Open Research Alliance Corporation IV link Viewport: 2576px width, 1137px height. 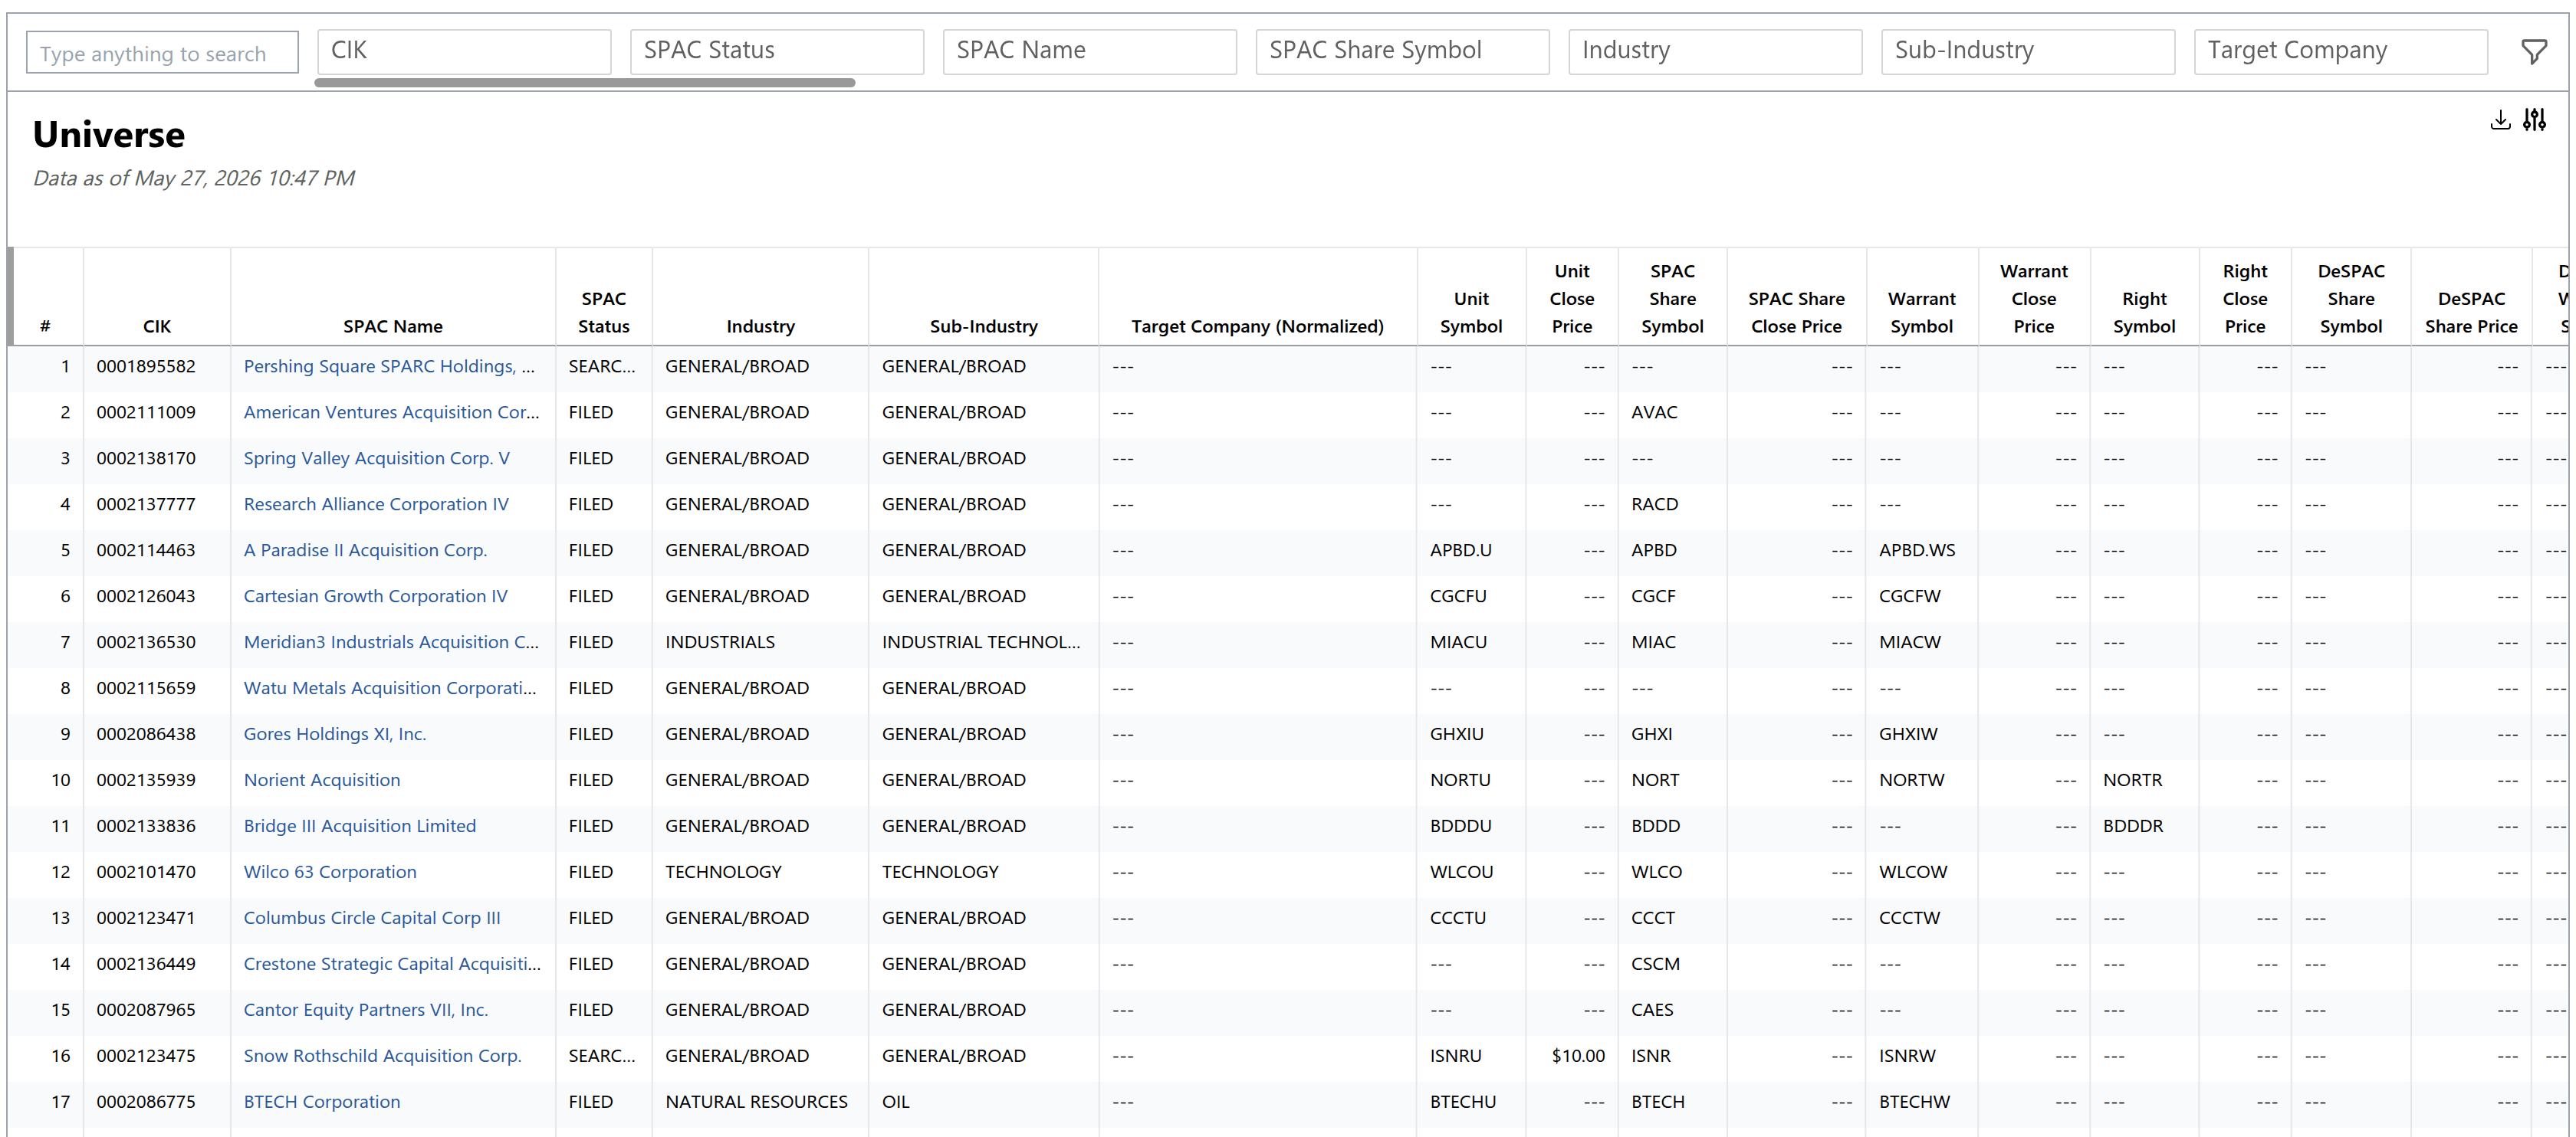(376, 505)
